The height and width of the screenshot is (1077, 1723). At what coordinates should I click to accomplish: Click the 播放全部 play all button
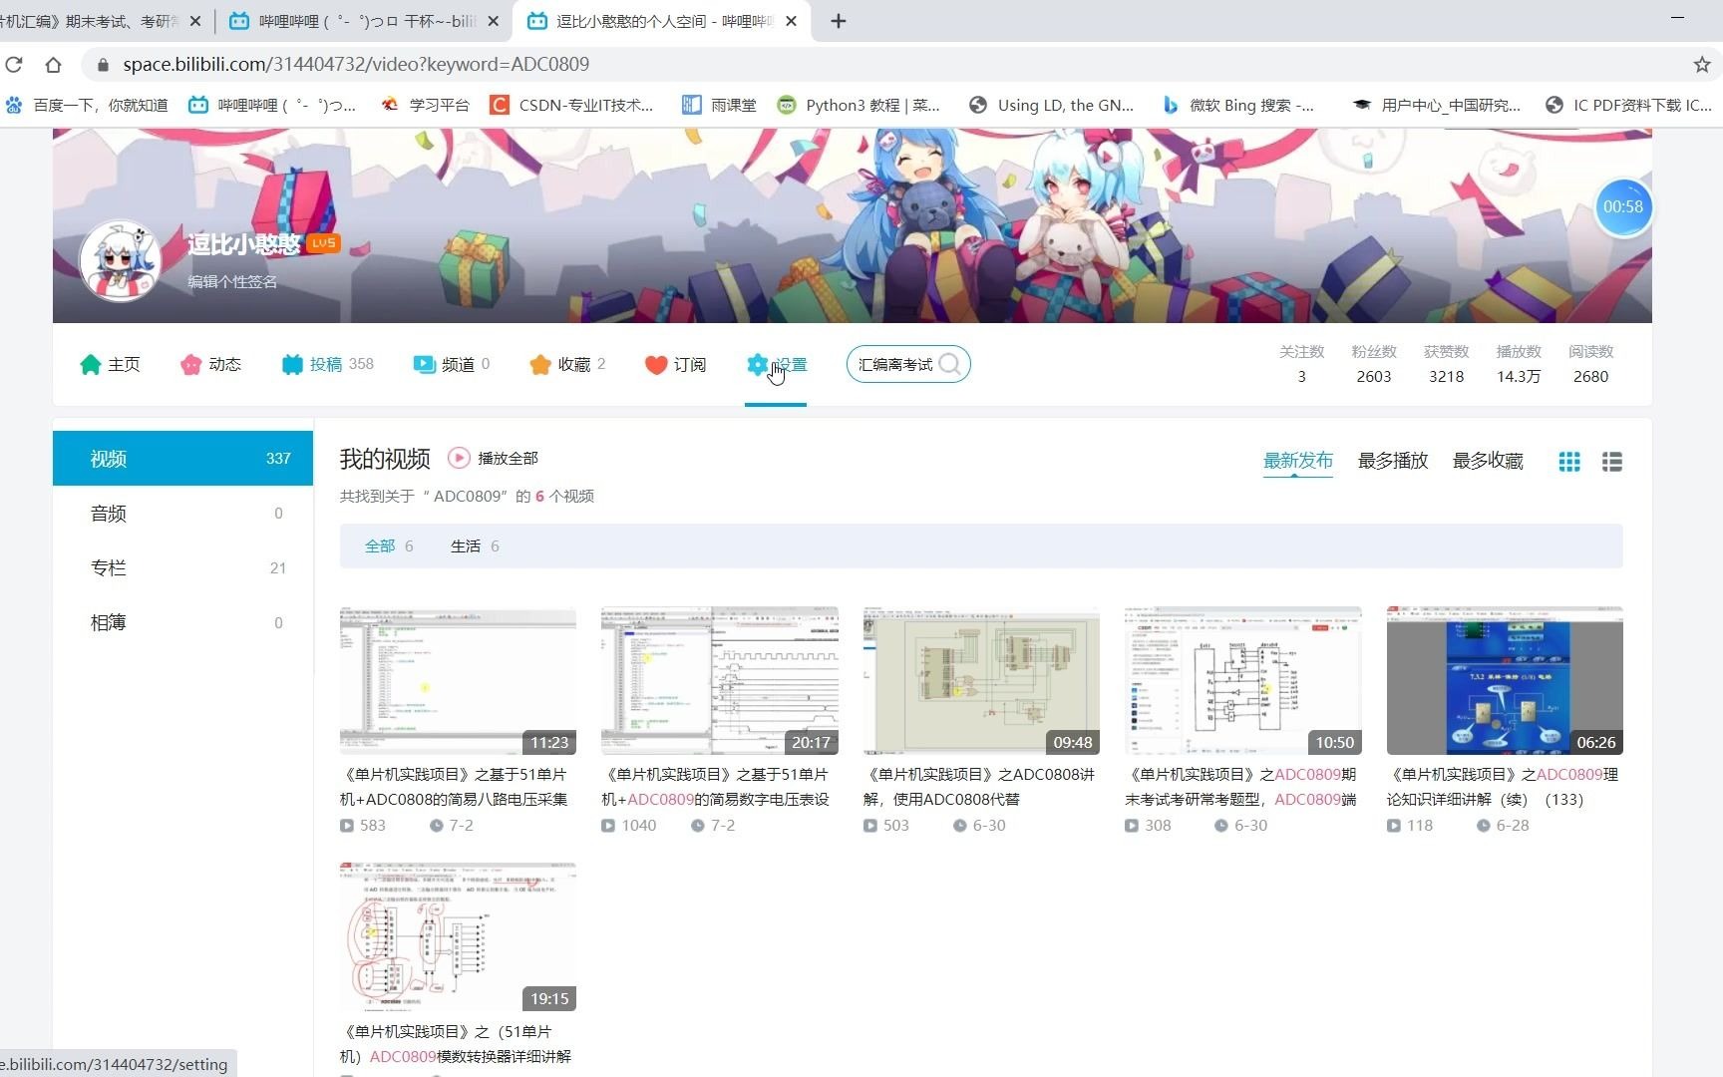point(494,459)
